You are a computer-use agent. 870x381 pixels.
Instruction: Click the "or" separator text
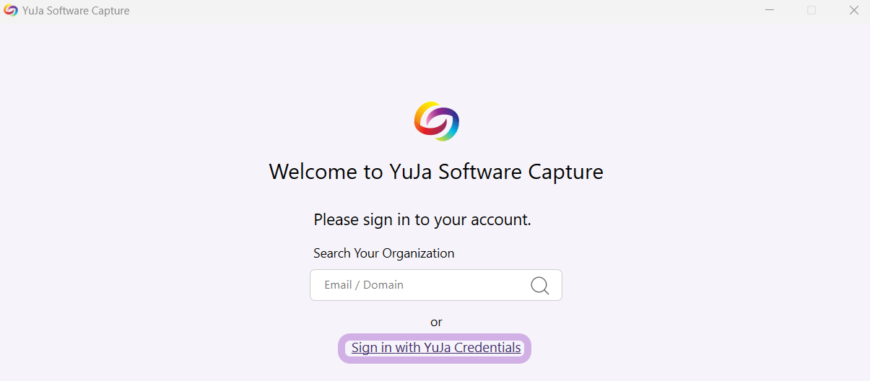(436, 322)
